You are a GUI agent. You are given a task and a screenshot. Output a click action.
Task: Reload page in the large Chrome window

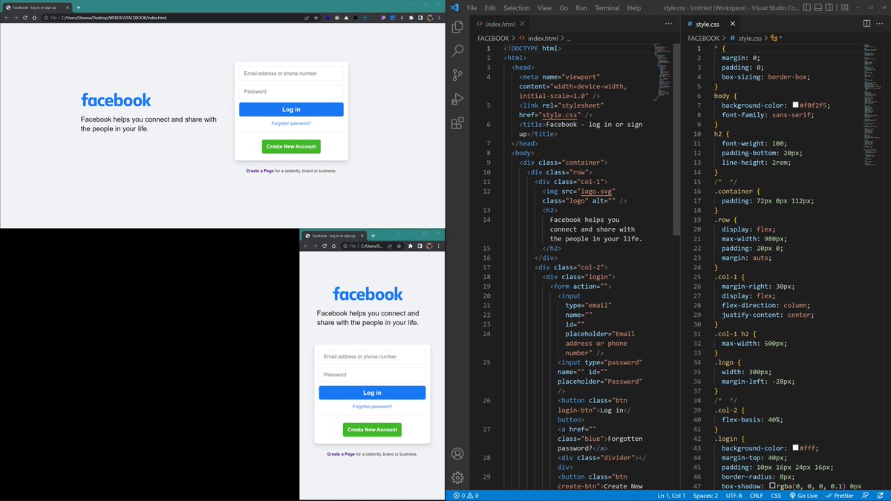point(25,16)
